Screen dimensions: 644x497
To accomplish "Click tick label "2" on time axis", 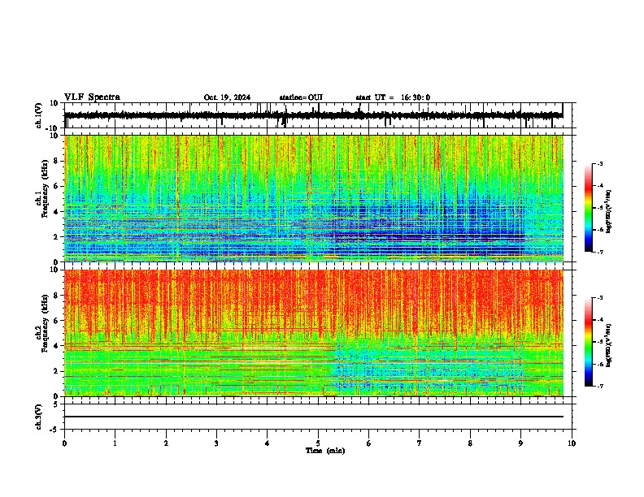I will tap(166, 443).
